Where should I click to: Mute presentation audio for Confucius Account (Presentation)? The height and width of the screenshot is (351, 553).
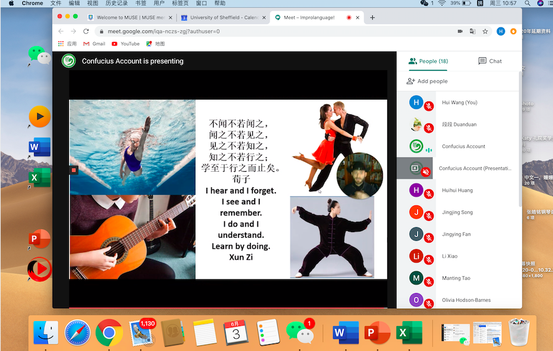426,172
